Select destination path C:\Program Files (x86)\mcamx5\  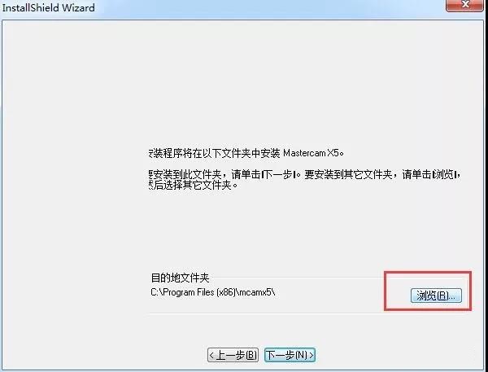tap(213, 292)
